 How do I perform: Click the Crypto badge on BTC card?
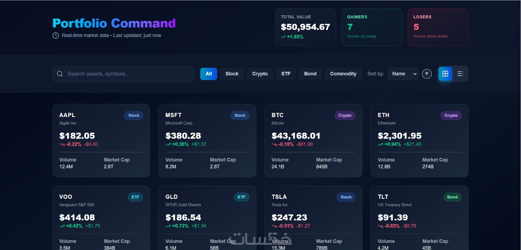(x=345, y=115)
